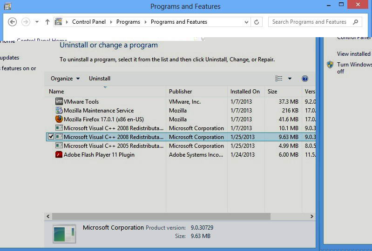Go up one level with up arrow
Screen dimensions: 372x251
point(47,22)
